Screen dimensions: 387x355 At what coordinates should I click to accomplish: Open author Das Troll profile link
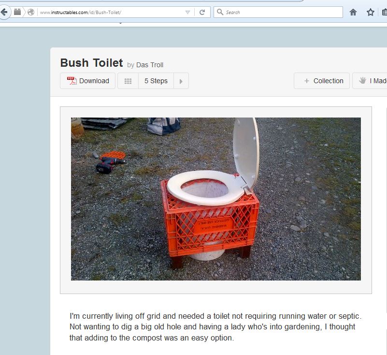pos(150,65)
